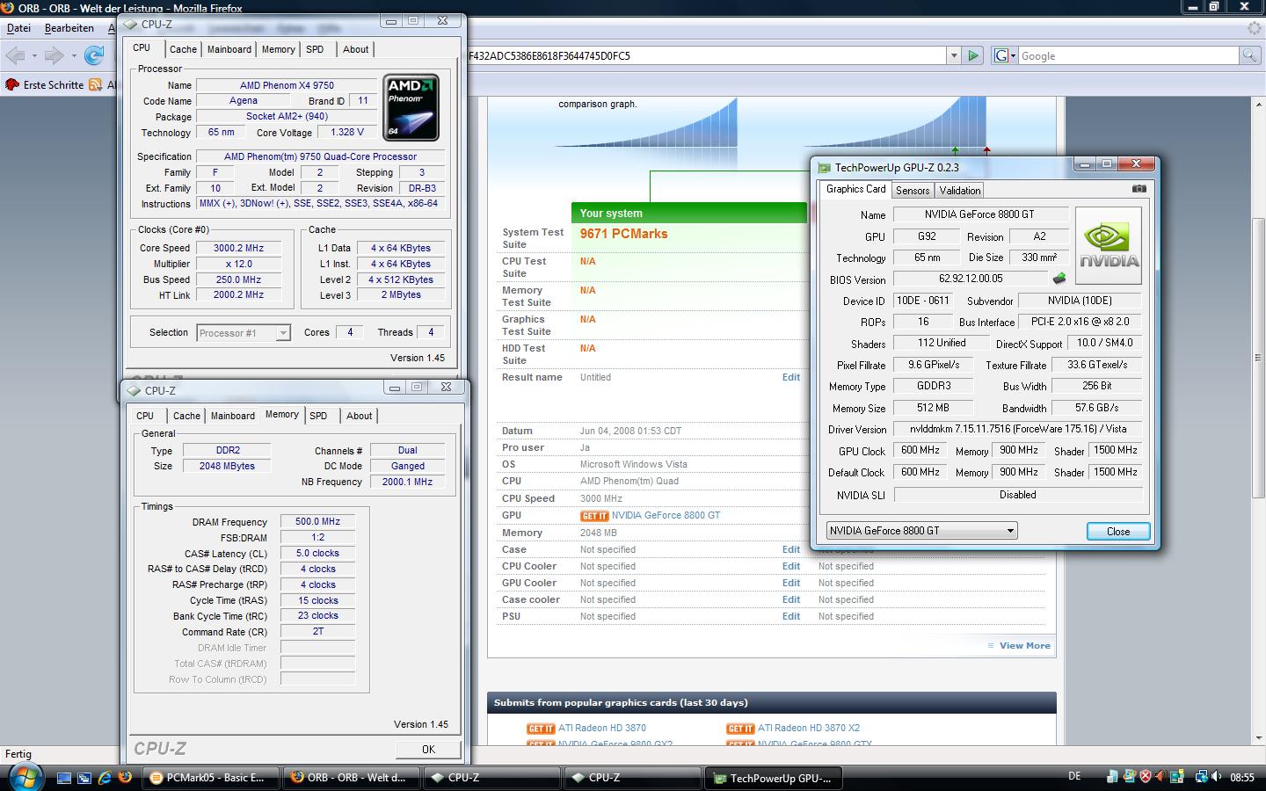Screen dimensions: 1266x791
Task: Click the Close button in GPU-Z
Action: click(1118, 532)
